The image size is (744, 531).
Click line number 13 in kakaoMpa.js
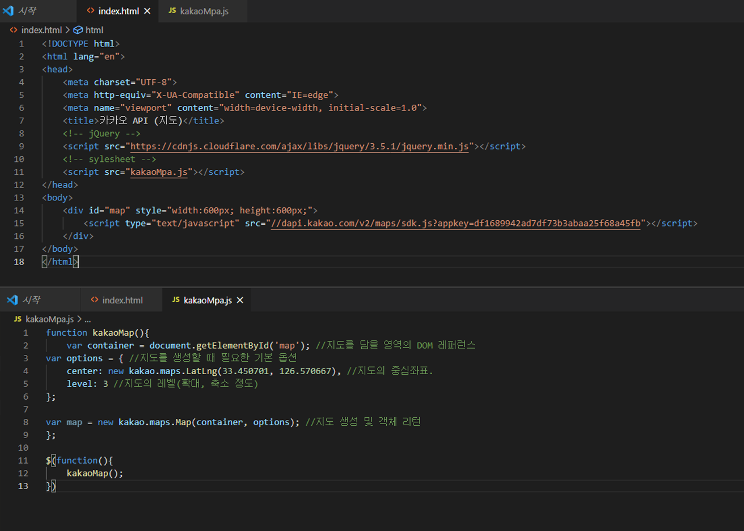click(23, 486)
